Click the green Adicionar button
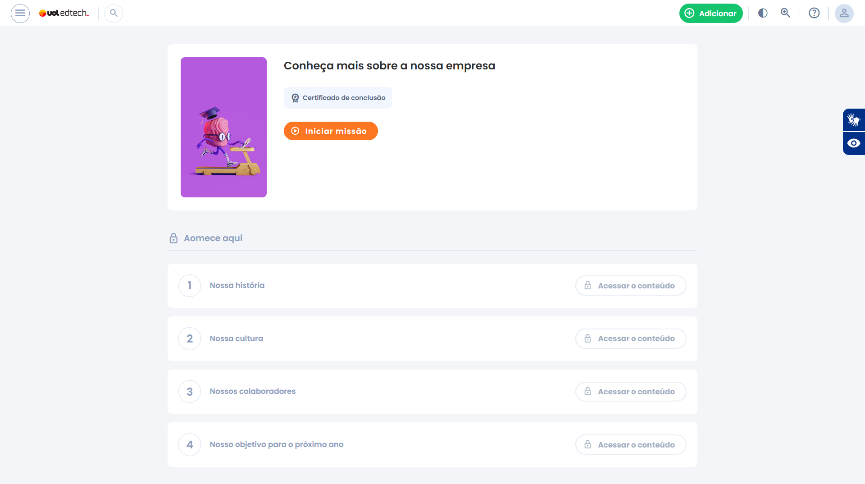The width and height of the screenshot is (865, 484). tap(711, 13)
